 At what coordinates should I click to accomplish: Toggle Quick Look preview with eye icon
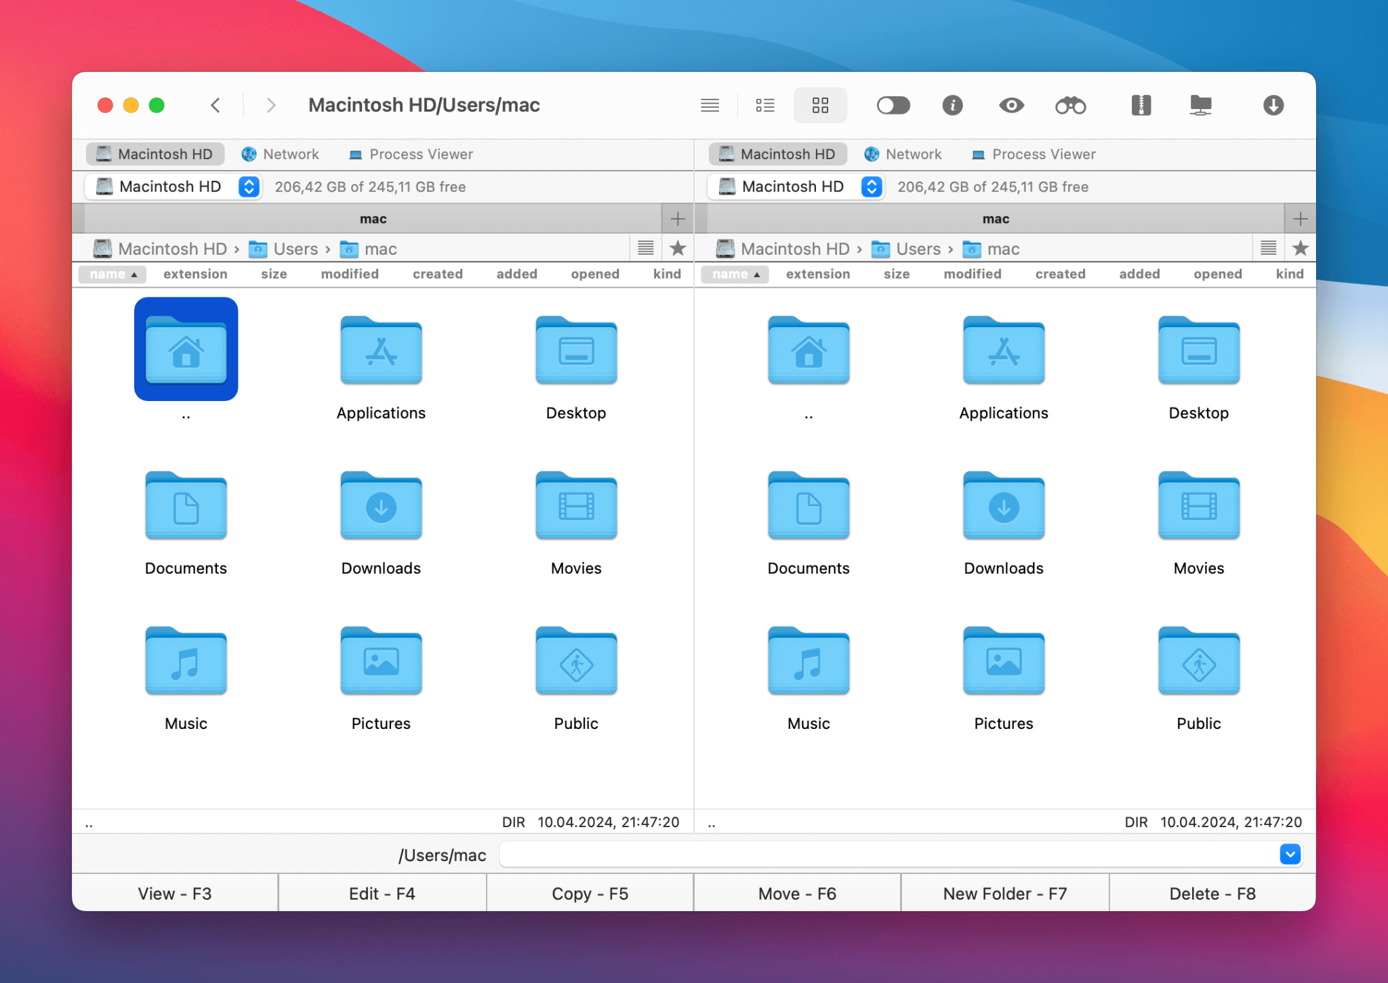coord(1010,105)
